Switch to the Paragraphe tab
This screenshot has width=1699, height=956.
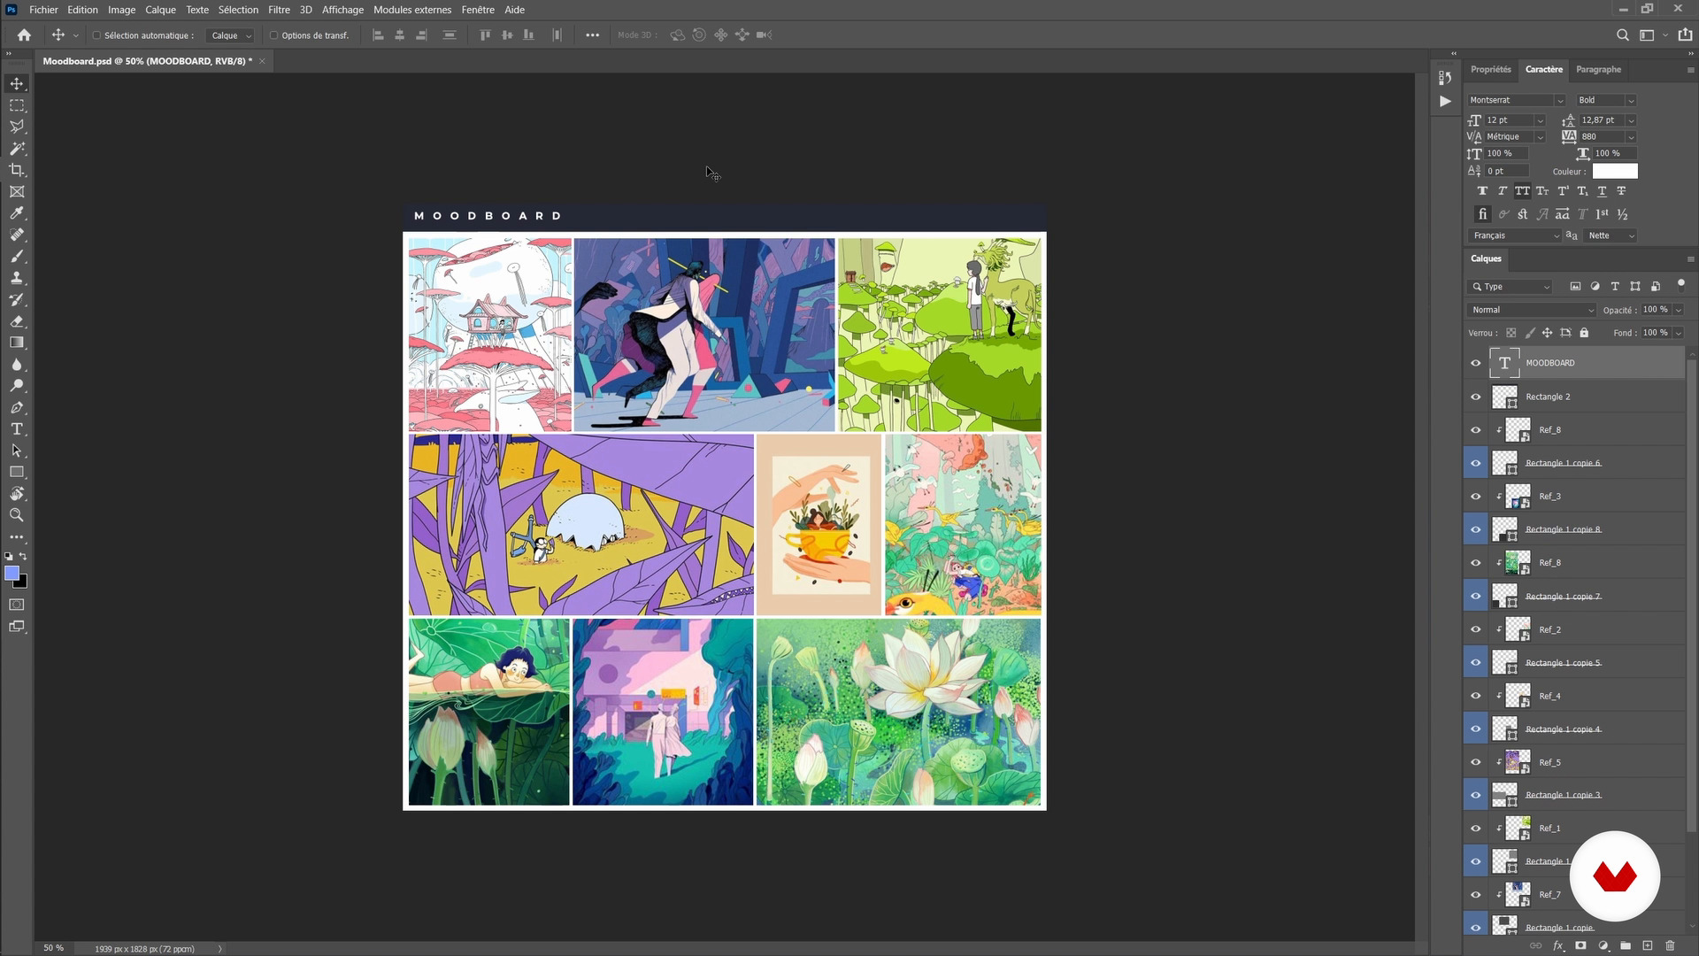point(1598,69)
